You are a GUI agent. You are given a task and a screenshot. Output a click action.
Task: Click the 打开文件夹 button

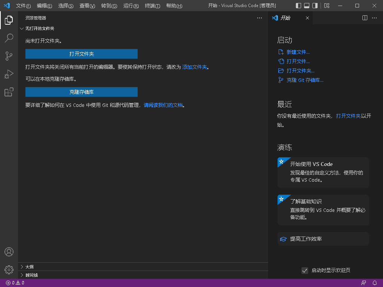point(81,54)
